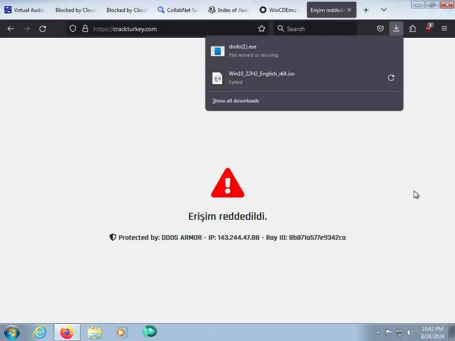Go back to the previous page
The width and height of the screenshot is (455, 341).
[11, 29]
